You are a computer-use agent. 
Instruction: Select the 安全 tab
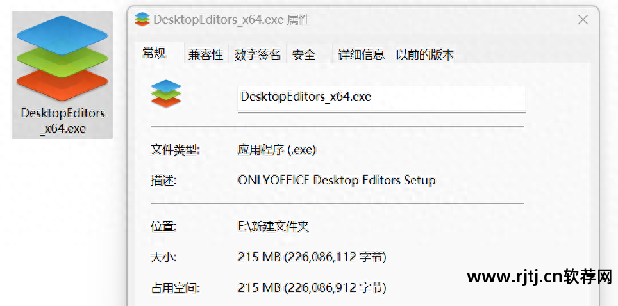(304, 55)
